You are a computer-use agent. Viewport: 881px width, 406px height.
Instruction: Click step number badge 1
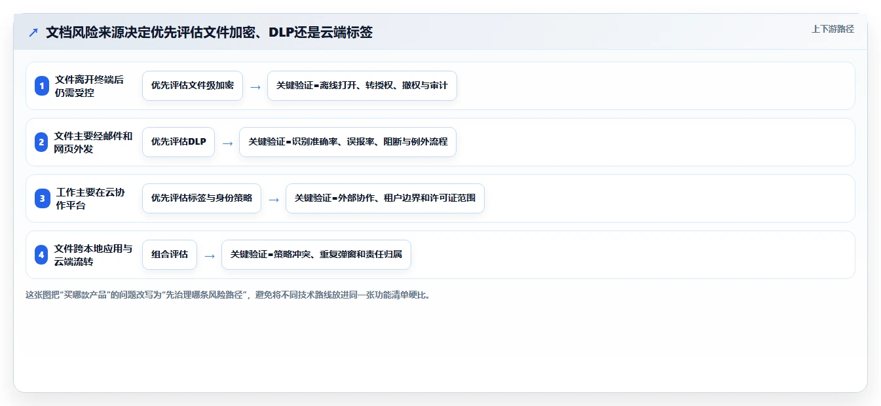coord(42,86)
